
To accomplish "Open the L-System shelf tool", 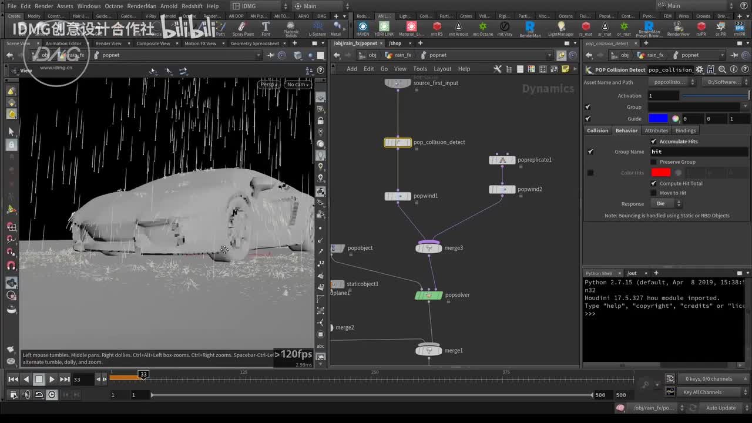I will pos(317,28).
